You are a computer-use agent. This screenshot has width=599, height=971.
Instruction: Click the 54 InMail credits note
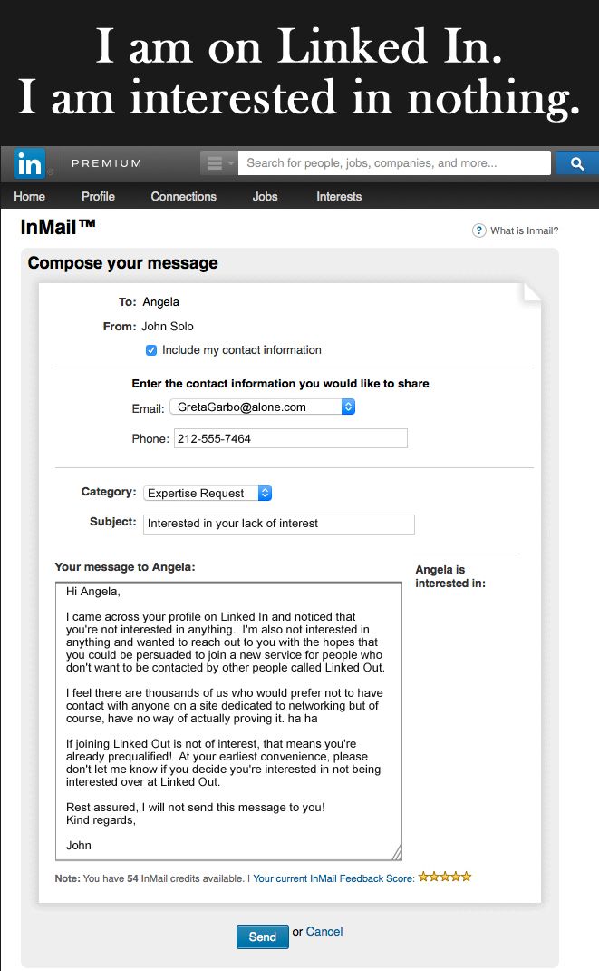point(150,878)
